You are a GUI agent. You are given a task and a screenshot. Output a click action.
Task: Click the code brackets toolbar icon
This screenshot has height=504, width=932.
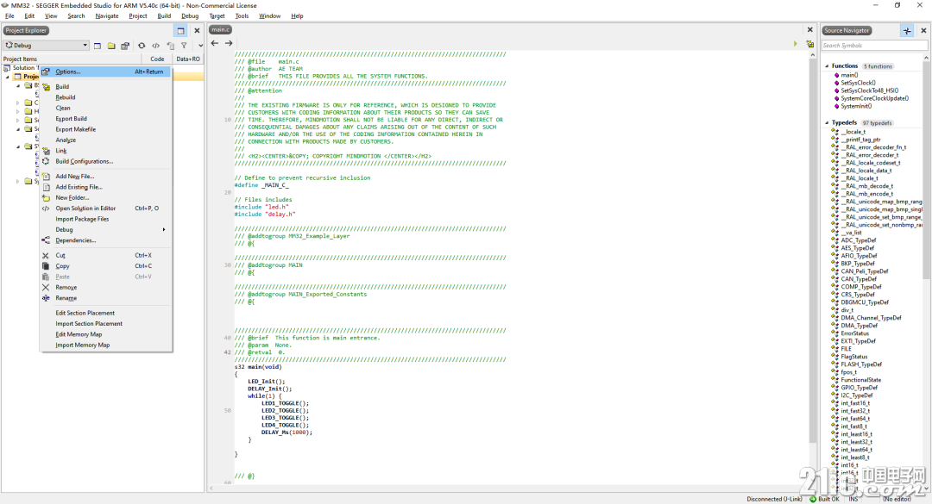tap(155, 46)
